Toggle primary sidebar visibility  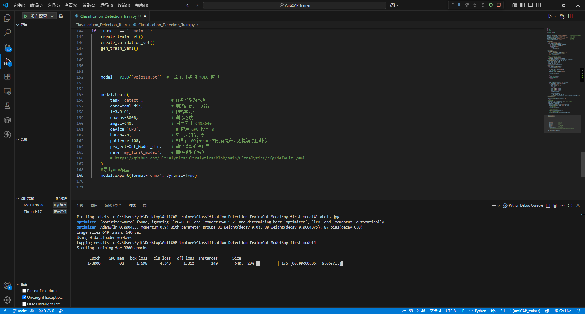[x=523, y=5]
